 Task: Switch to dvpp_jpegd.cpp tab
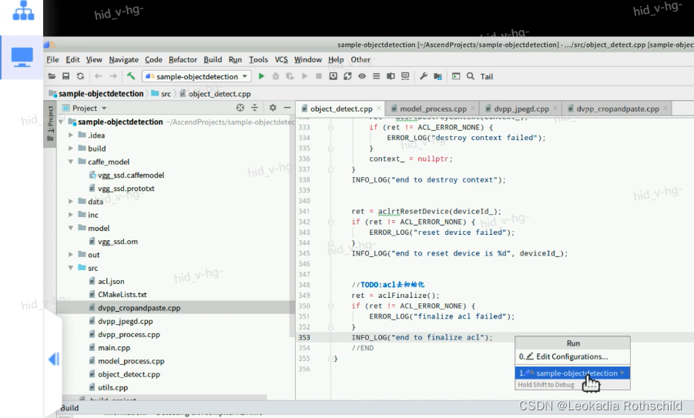(x=521, y=109)
